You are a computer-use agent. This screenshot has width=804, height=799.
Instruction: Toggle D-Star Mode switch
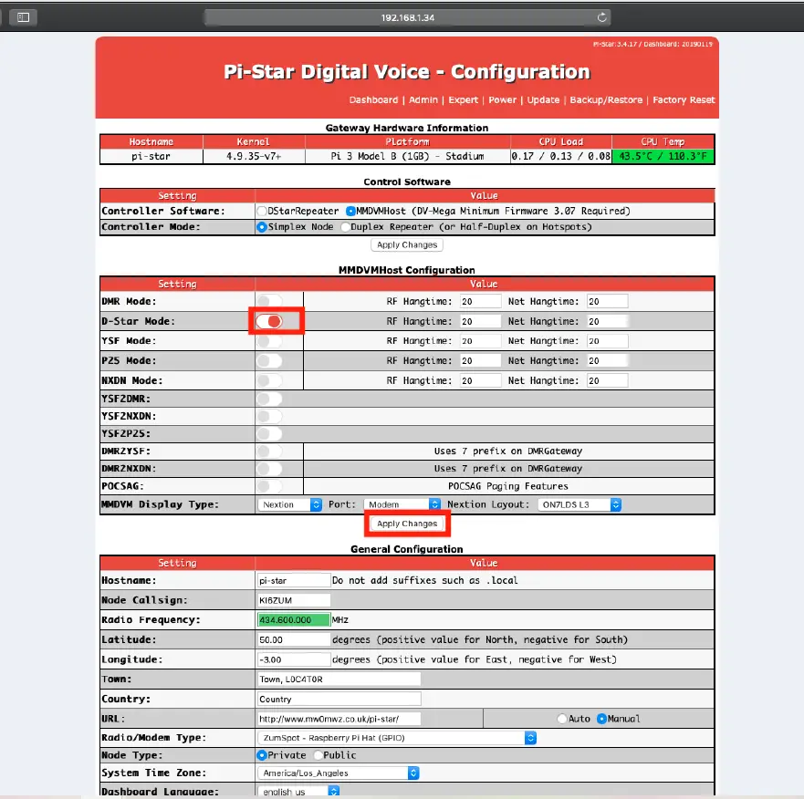coord(269,321)
